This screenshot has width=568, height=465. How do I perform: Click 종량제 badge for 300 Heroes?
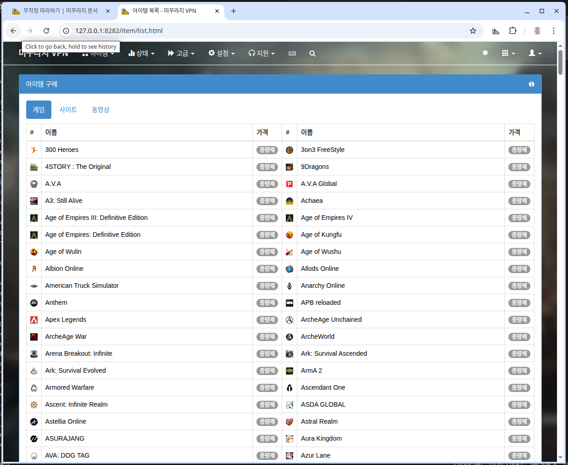click(x=267, y=150)
